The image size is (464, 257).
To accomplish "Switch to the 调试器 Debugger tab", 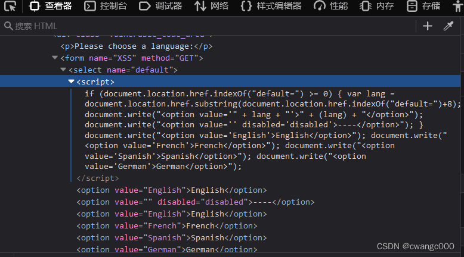I will 160,6.
